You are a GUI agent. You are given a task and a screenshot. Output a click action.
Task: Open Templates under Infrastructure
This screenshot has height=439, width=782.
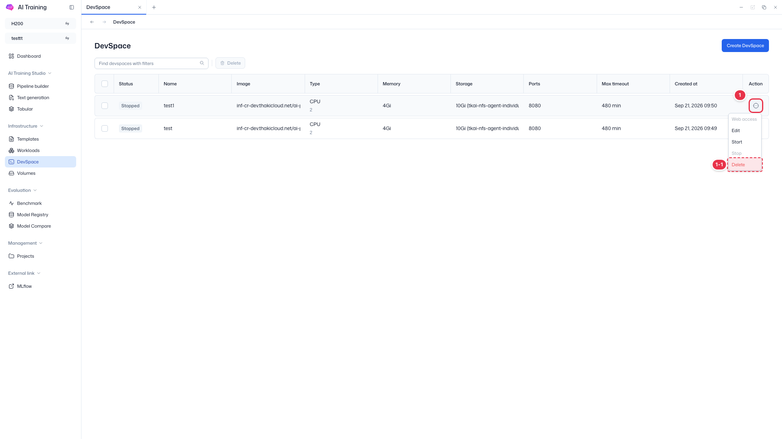click(x=40, y=139)
